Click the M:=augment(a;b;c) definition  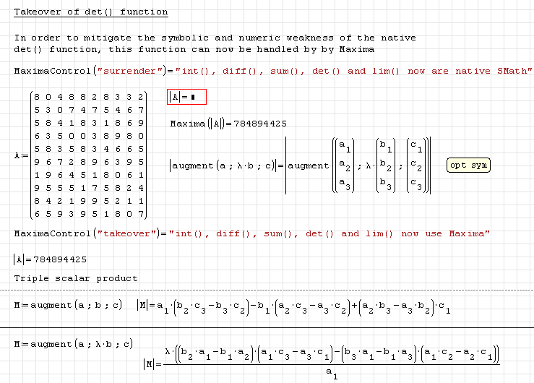coord(69,304)
